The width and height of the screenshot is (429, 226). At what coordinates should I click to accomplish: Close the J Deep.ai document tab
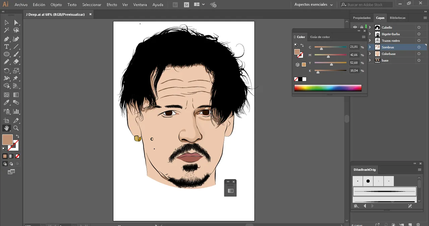tap(90, 14)
